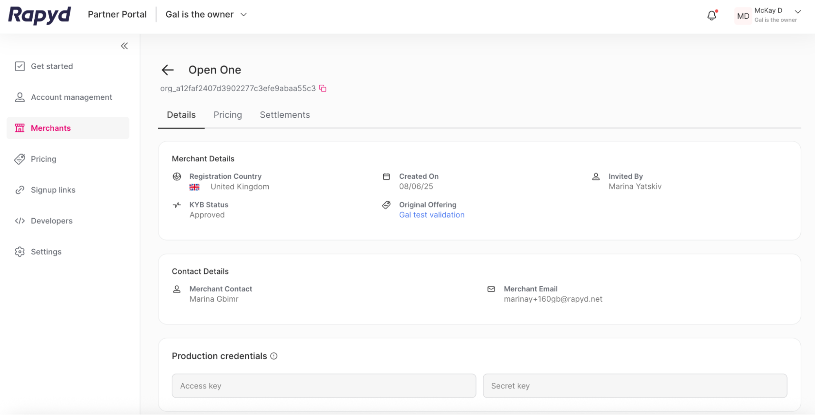Open the notifications bell
Viewport: 815px width, 415px height.
pos(711,15)
